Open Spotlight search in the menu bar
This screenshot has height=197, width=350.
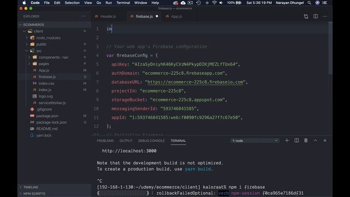click(x=309, y=3)
